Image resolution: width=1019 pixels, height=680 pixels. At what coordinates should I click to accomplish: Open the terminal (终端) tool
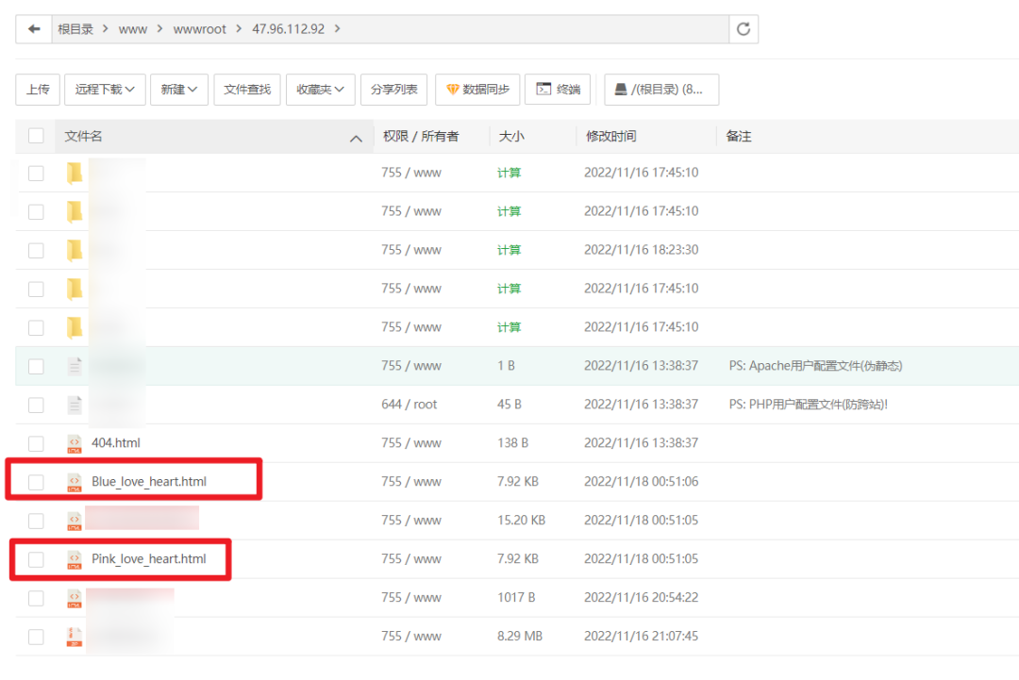[558, 90]
